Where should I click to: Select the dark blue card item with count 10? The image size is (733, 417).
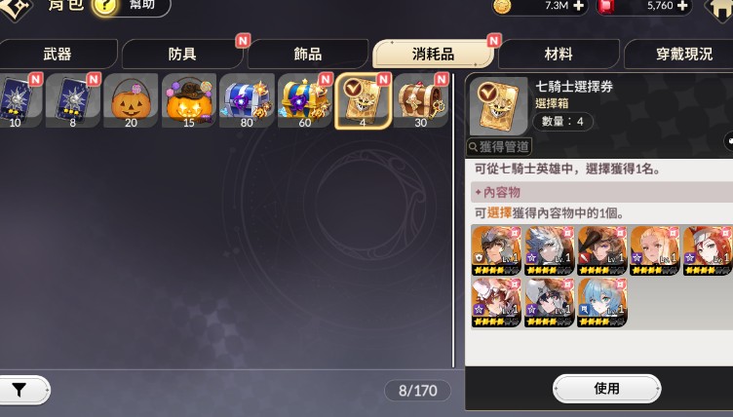19,100
